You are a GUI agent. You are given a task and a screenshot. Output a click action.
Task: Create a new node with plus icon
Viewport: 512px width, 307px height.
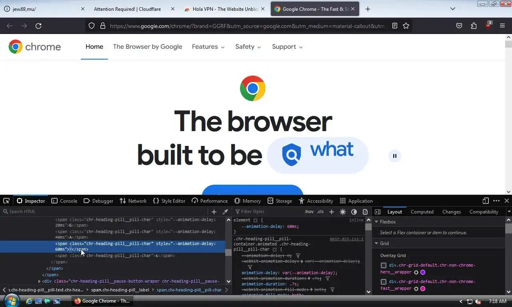214,211
